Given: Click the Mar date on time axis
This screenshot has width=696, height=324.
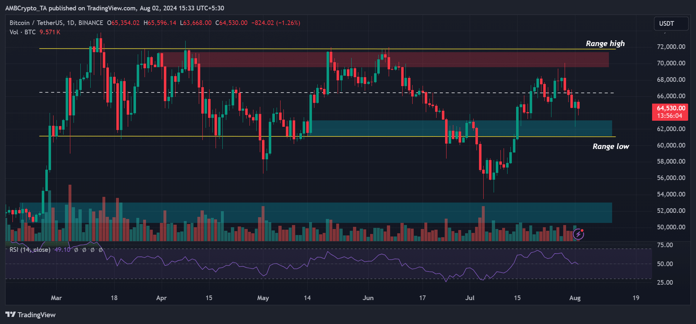Looking at the screenshot, I should coord(56,298).
